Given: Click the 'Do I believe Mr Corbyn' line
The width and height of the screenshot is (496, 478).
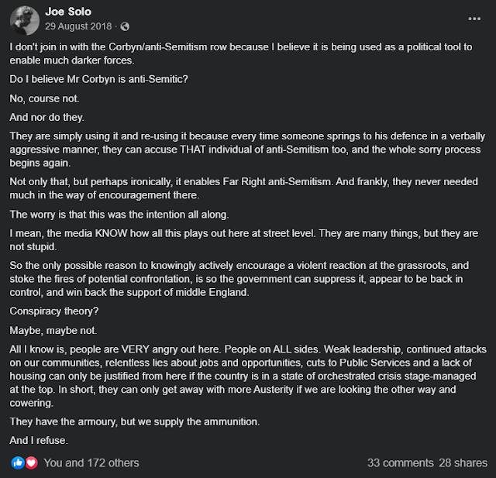Looking at the screenshot, I should tap(98, 79).
